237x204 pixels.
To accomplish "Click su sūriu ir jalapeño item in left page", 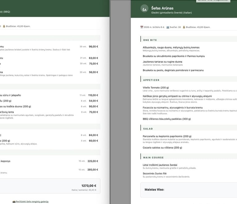I will tap(10, 95).
